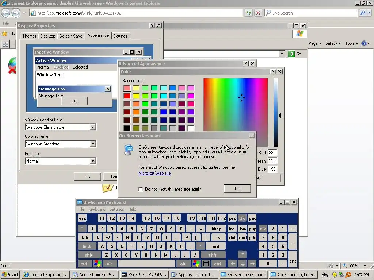Toggle the left shft key
374x280 pixels.
point(89,255)
